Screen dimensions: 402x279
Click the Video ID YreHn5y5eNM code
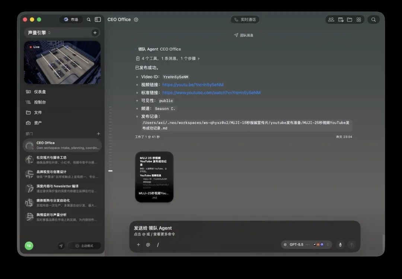176,77
